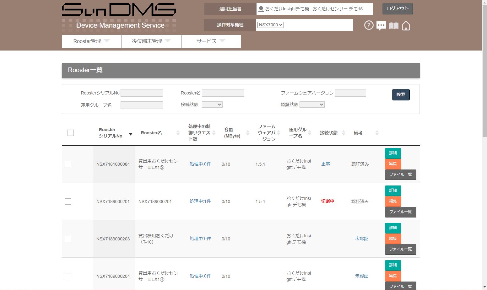Screen dimensions: 487x290
Task: Go home using the house icon
Action: coord(406,25)
